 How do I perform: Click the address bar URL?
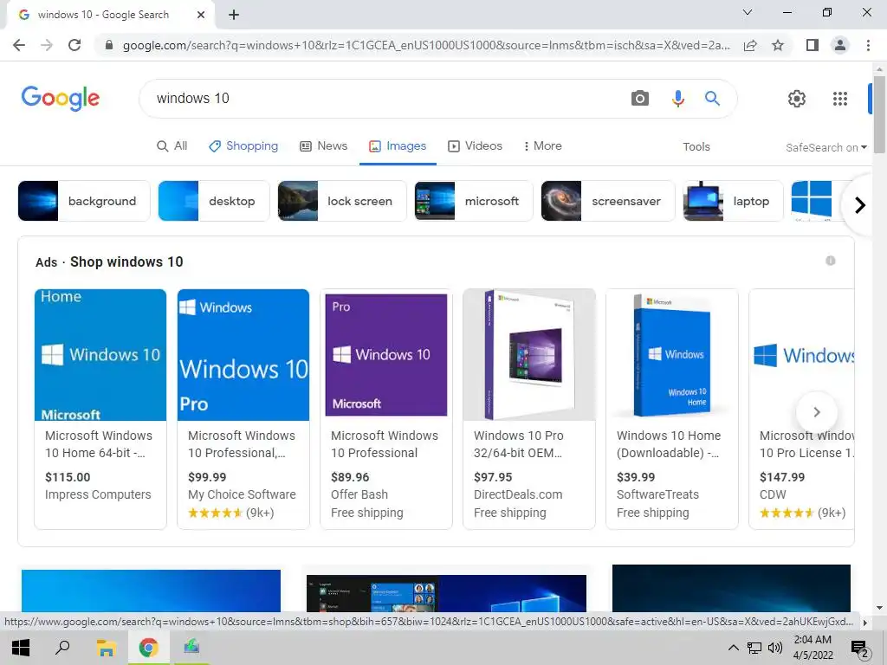coord(426,45)
